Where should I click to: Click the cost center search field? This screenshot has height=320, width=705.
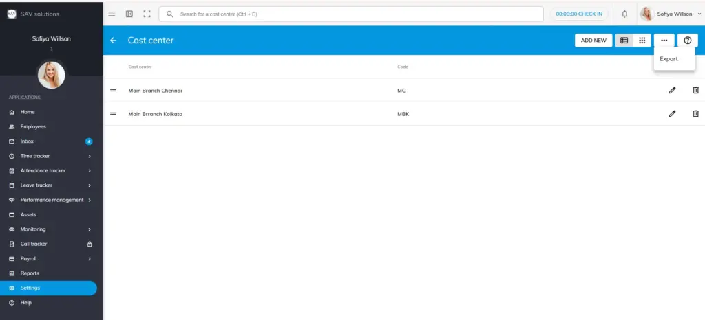351,14
